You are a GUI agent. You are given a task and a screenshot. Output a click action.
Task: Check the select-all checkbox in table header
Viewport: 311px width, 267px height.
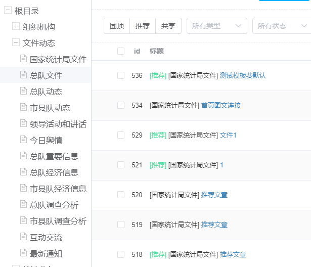click(120, 51)
